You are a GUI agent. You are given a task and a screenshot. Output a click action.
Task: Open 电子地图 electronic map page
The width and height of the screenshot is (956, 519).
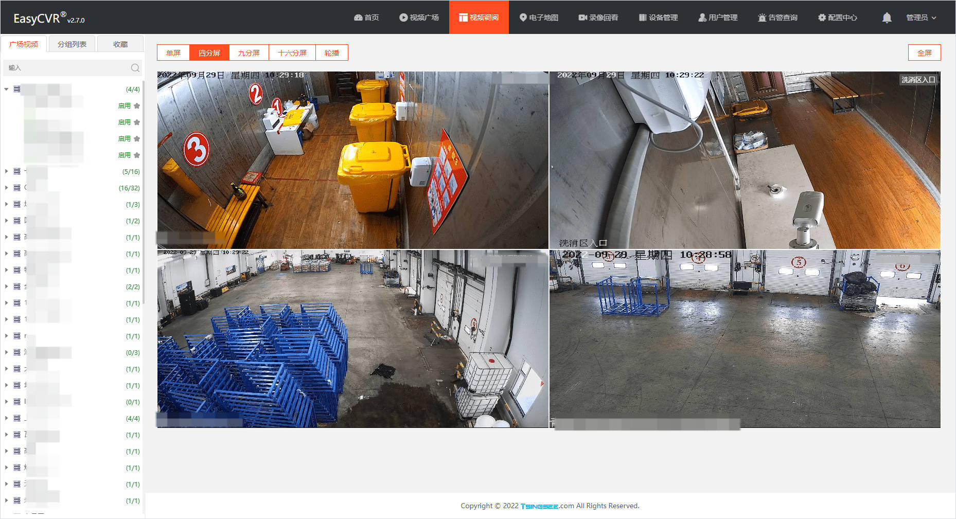pyautogui.click(x=539, y=17)
